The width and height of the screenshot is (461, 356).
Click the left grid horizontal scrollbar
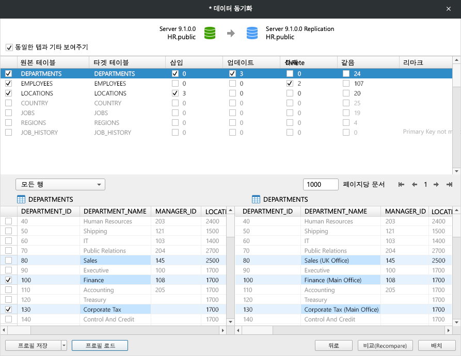tap(114, 330)
